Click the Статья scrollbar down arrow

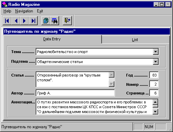pyautogui.click(x=112, y=84)
